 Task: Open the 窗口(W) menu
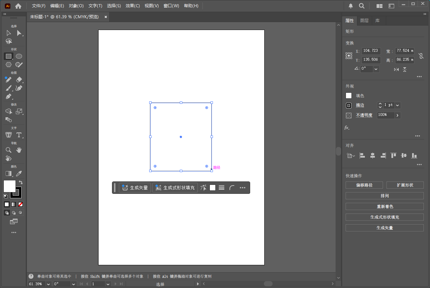pyautogui.click(x=171, y=6)
